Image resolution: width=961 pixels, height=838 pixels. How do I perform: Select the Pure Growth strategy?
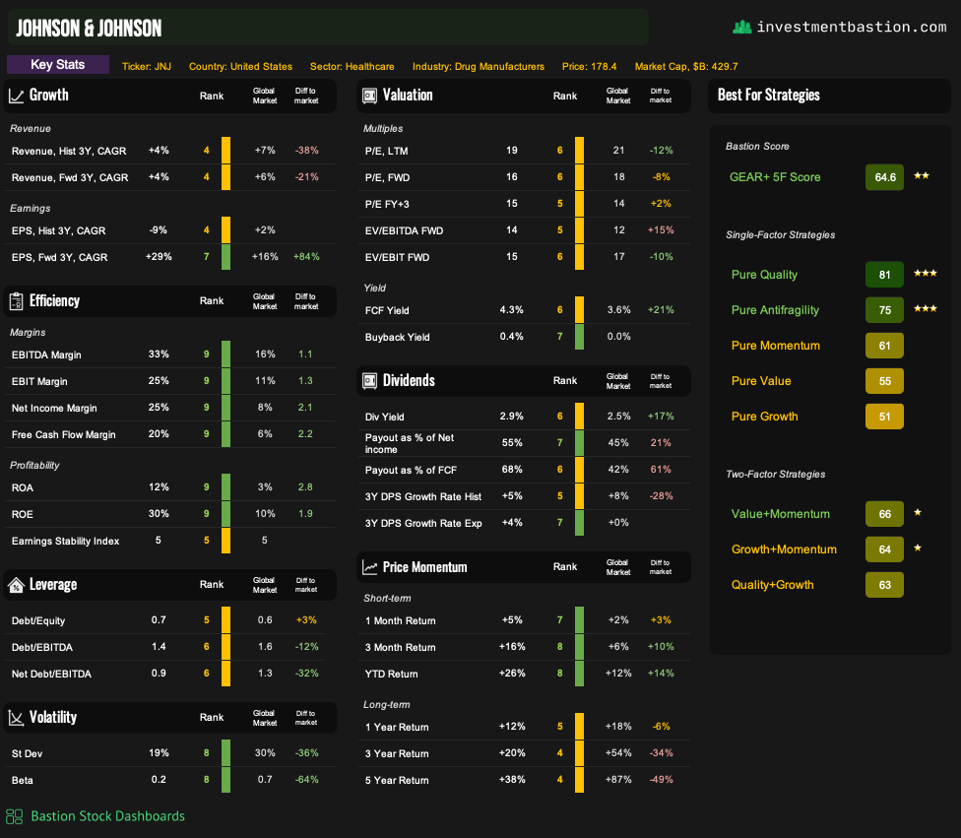pos(764,417)
